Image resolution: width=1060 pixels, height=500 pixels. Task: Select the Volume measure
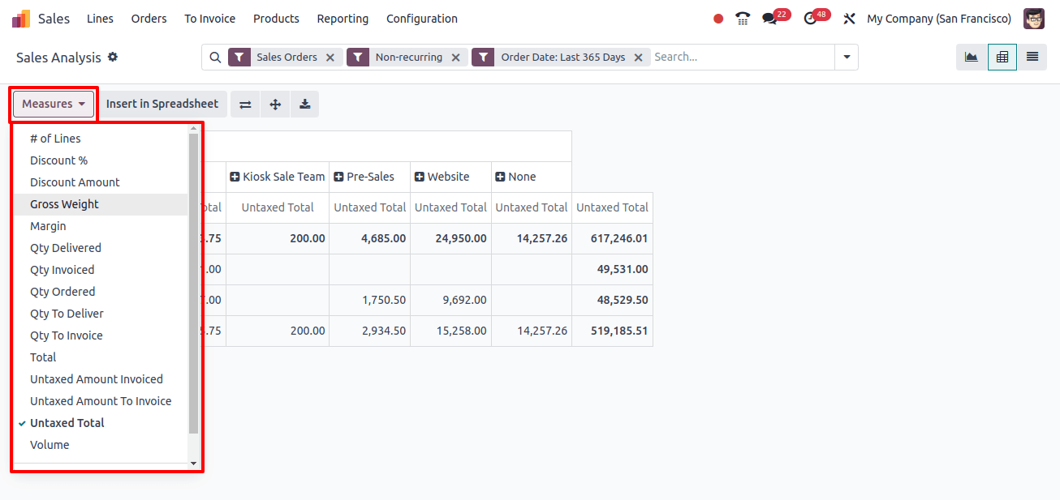point(101,445)
